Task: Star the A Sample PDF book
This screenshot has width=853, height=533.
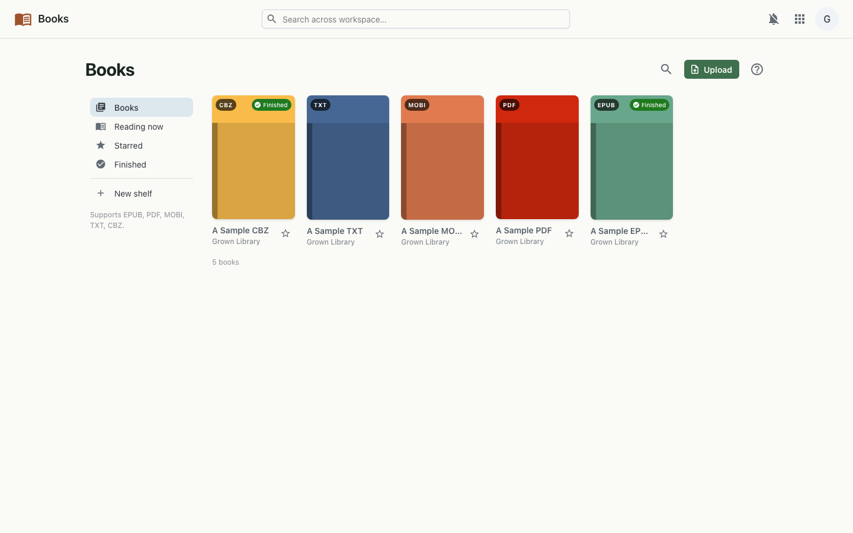Action: pyautogui.click(x=569, y=233)
